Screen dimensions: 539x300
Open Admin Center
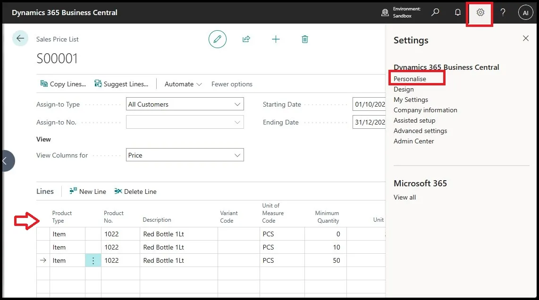tap(413, 141)
